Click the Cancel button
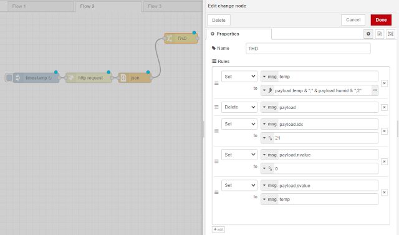 coord(353,20)
